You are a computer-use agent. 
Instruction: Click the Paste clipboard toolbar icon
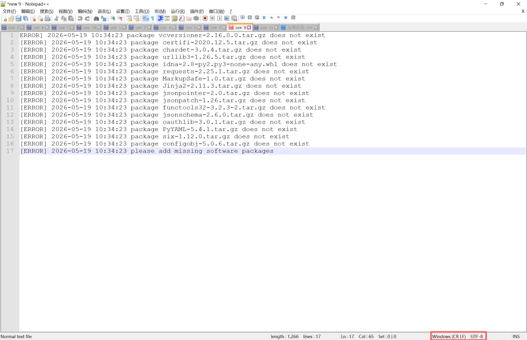coord(71,19)
